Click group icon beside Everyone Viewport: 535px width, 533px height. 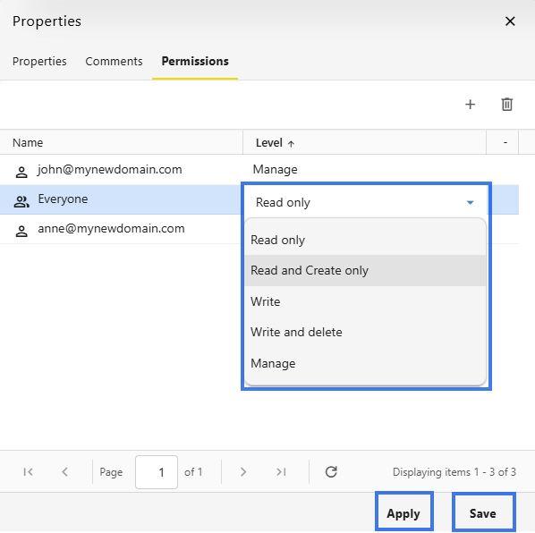21,202
